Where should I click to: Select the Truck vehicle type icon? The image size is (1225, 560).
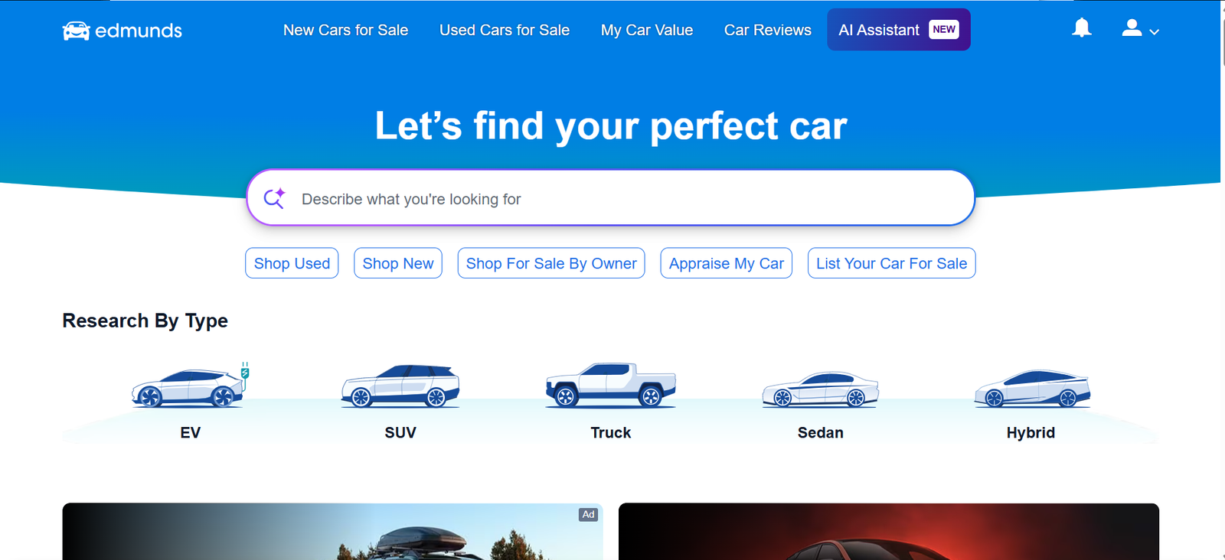pyautogui.click(x=611, y=385)
